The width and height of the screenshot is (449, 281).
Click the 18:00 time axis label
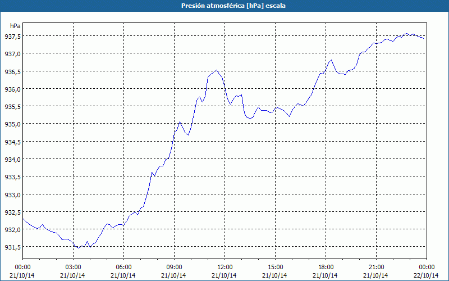point(326,268)
